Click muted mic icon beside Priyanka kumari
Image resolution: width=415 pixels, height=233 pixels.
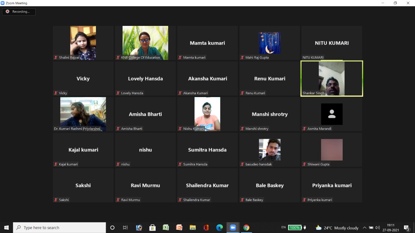coord(304,200)
